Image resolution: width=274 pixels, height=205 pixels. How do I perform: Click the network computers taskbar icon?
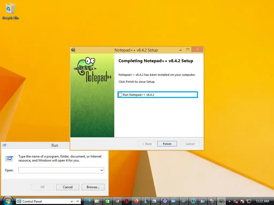(212, 201)
